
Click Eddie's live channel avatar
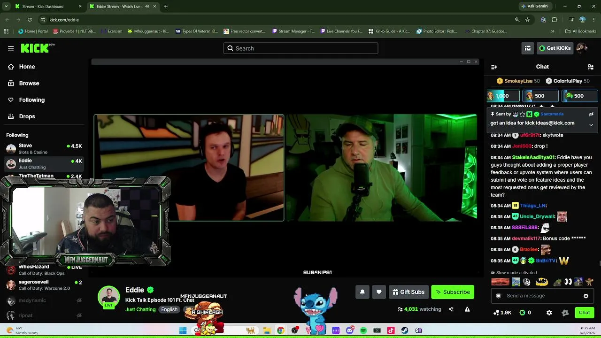108,297
